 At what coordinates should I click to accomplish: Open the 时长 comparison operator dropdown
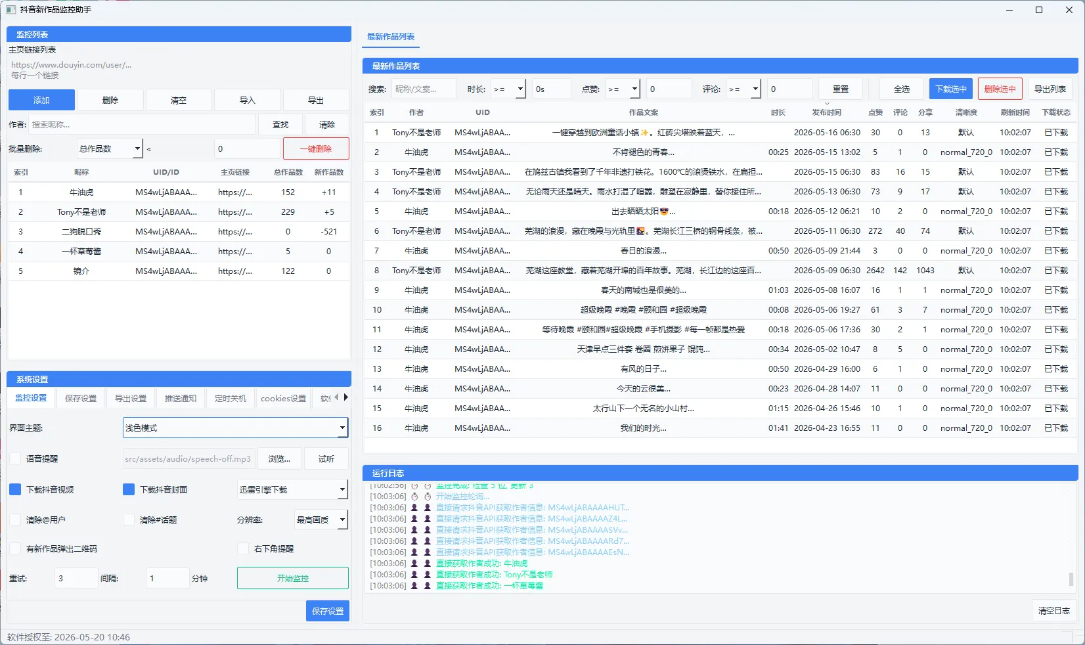pyautogui.click(x=509, y=89)
